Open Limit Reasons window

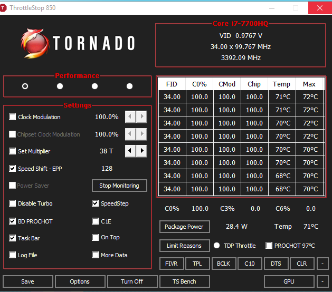184,246
